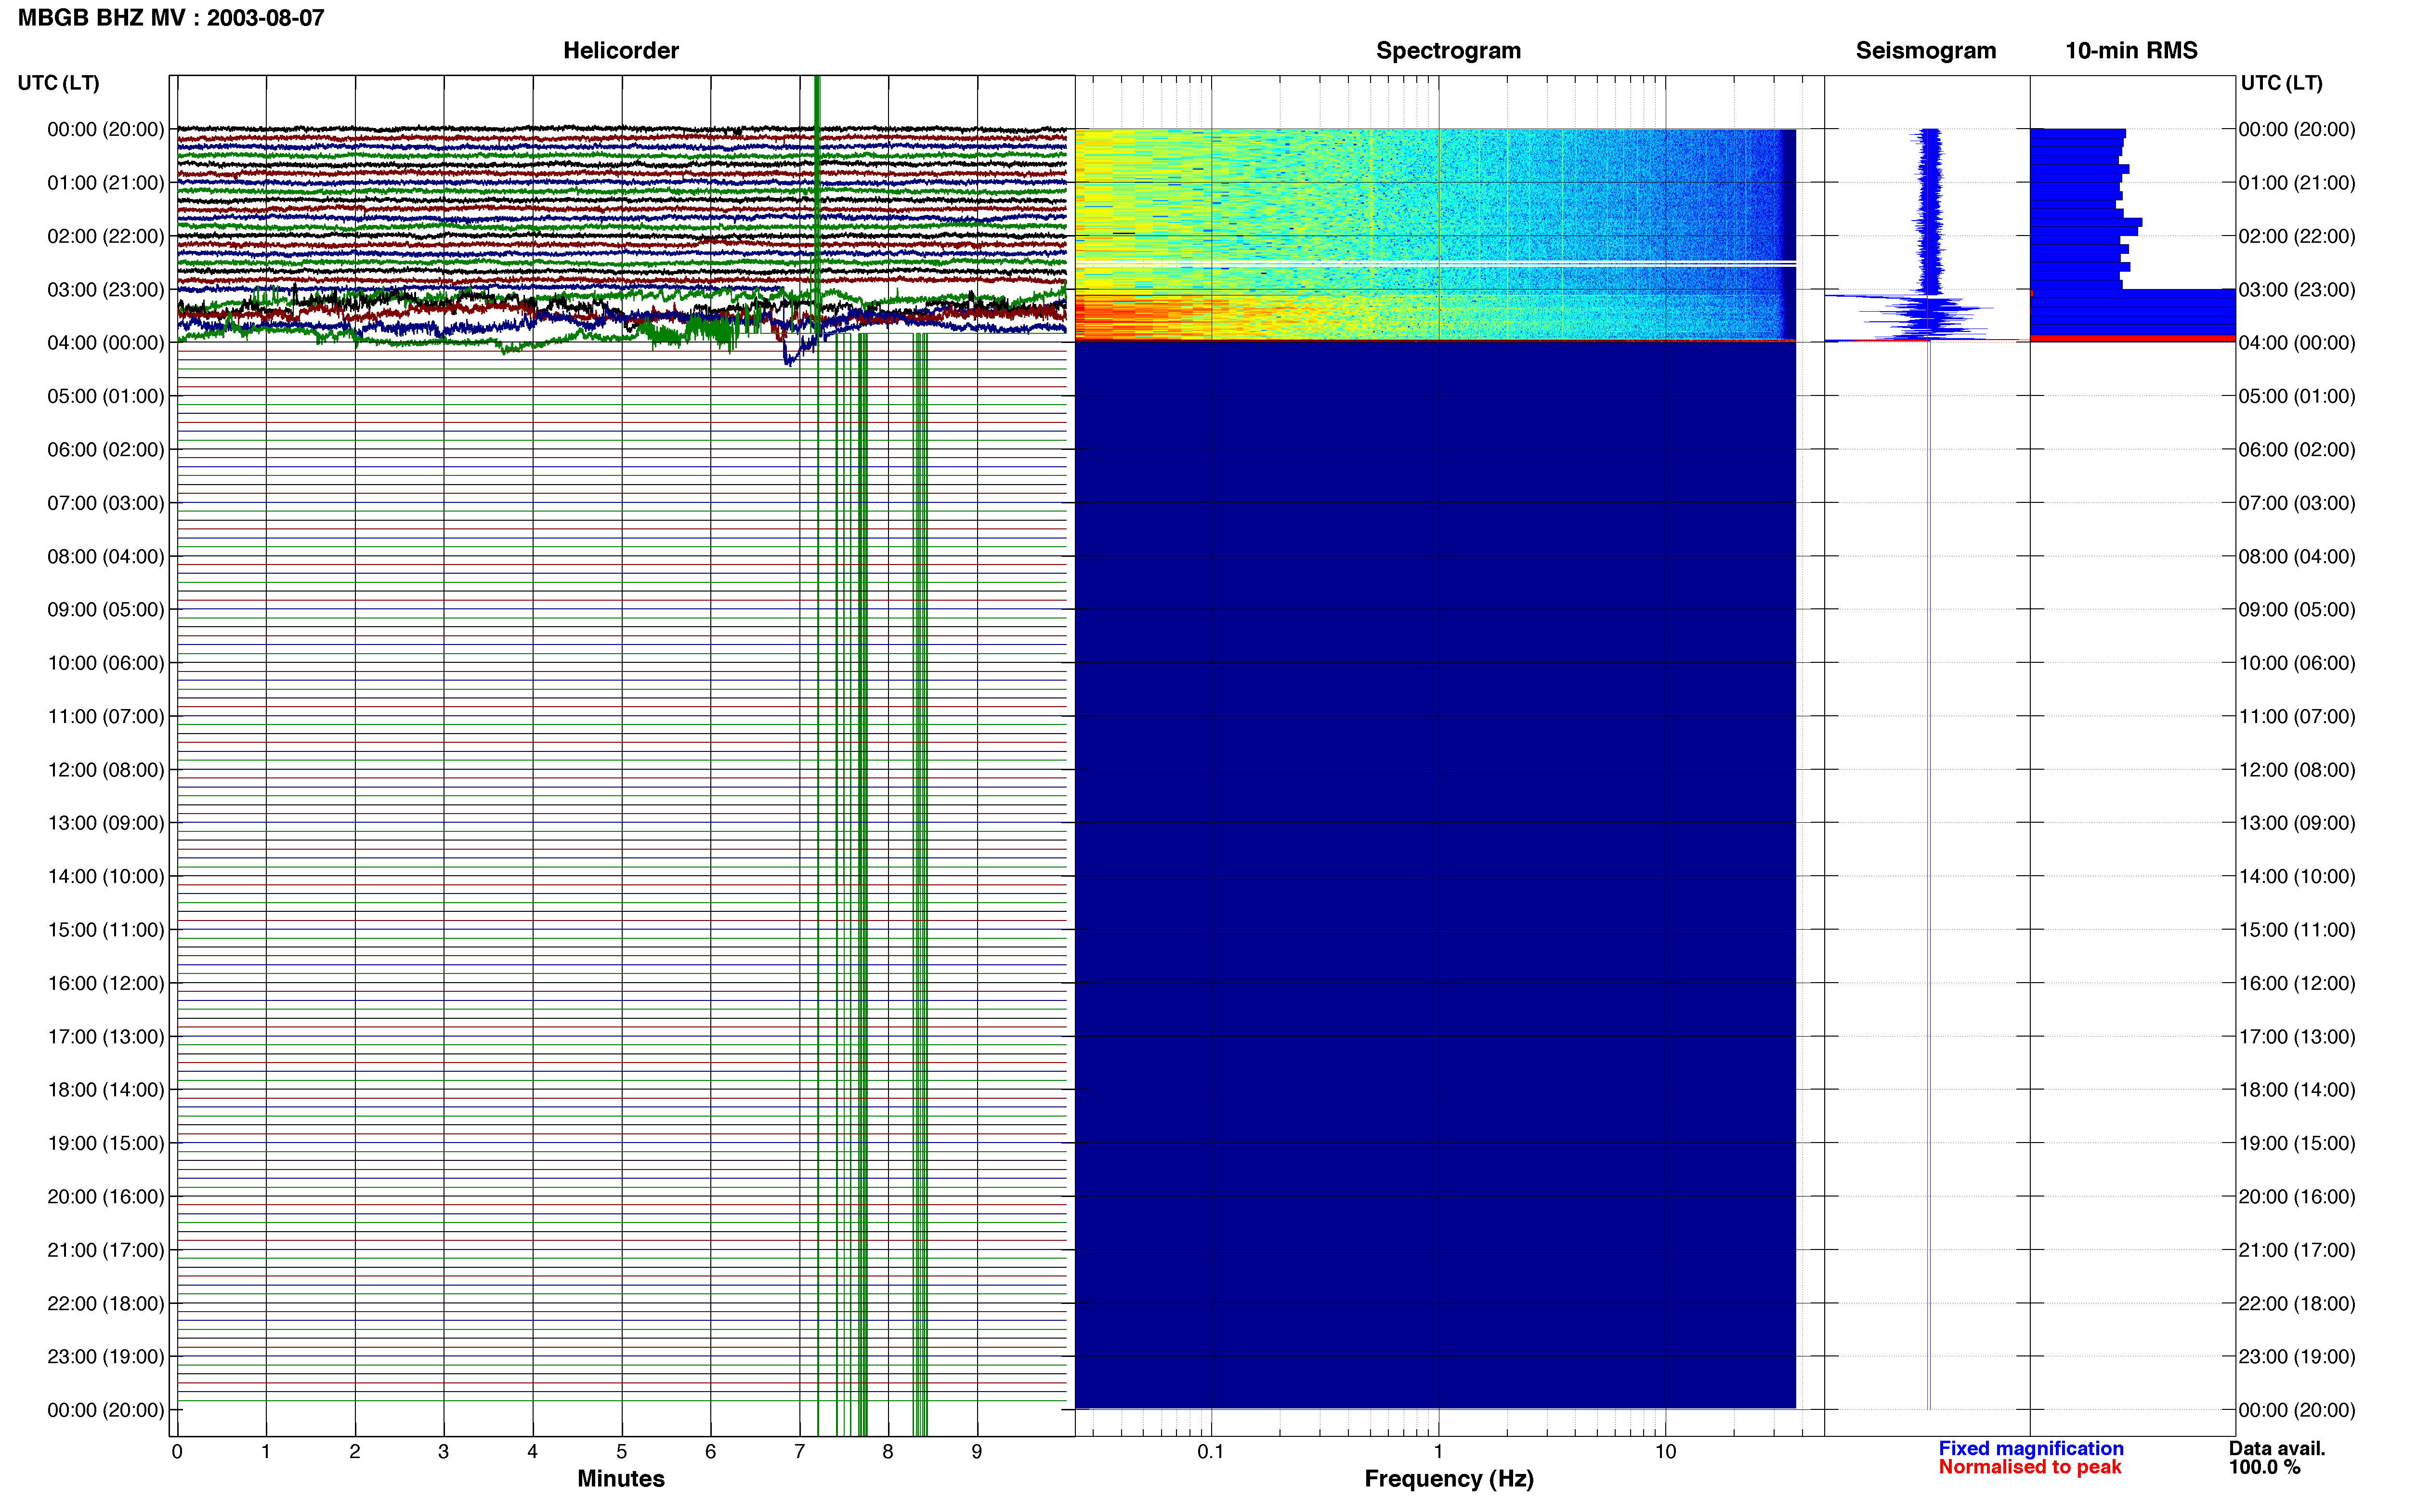Click the '0.1' frequency tick label
2417x1512 pixels.
pyautogui.click(x=1211, y=1451)
